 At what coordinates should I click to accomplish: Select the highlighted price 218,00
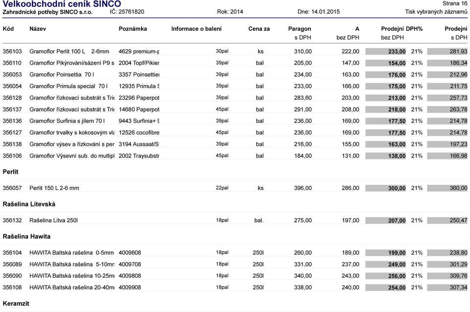pos(397,110)
